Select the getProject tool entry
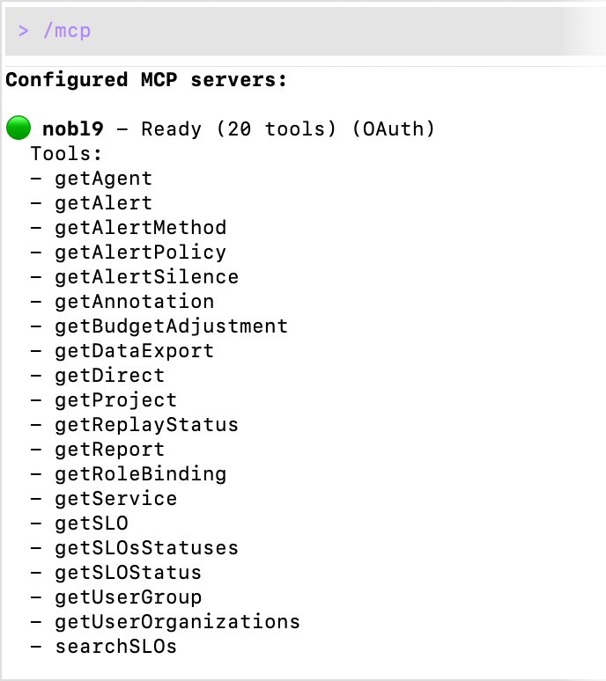606x681 pixels. [x=115, y=400]
